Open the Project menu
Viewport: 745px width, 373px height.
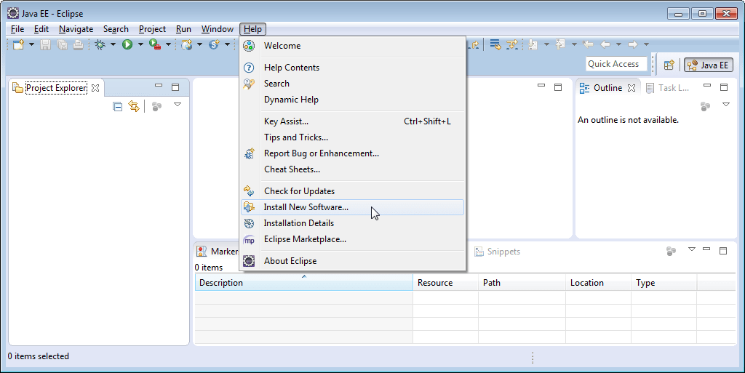tap(152, 29)
